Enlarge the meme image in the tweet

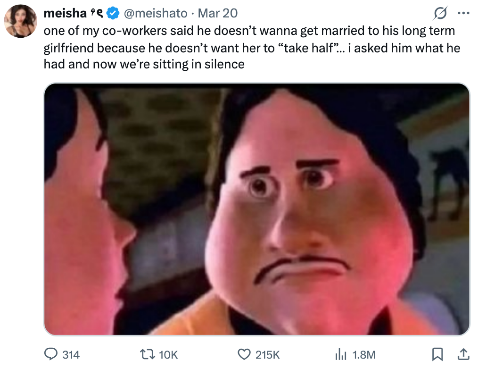[x=257, y=209]
